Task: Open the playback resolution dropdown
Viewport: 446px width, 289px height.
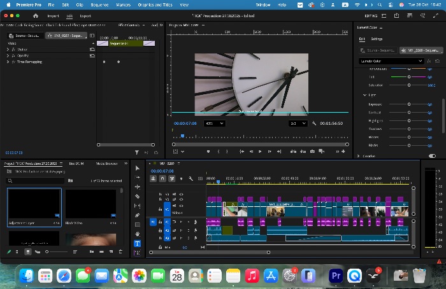Action: click(298, 123)
